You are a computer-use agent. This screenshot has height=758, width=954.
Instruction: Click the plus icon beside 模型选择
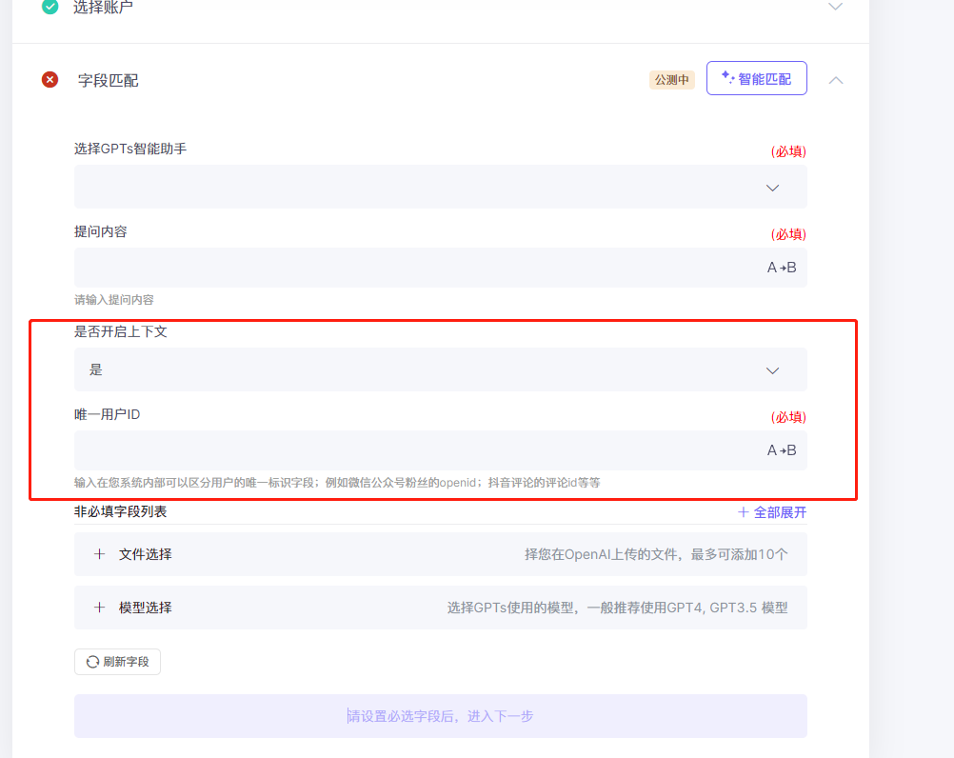[99, 608]
